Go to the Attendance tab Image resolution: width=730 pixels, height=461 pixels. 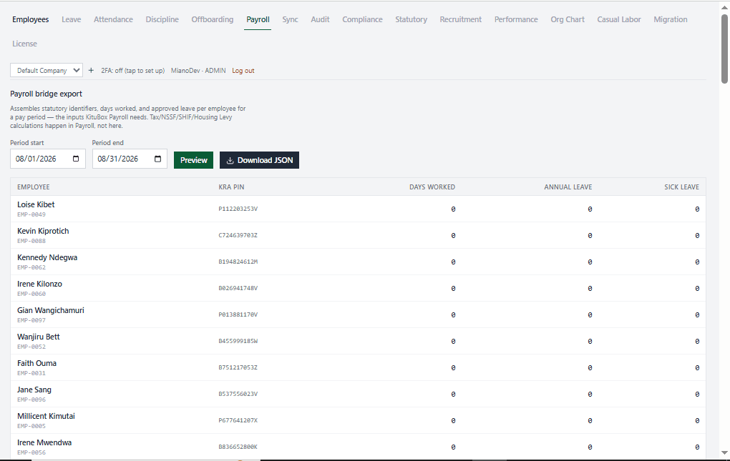[113, 19]
